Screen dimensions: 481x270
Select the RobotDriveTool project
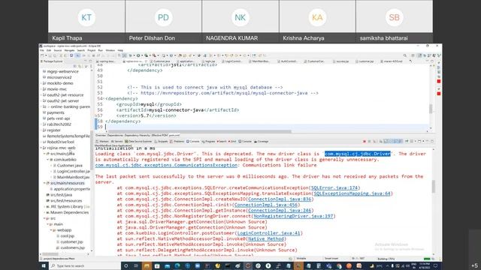pyautogui.click(x=60, y=142)
